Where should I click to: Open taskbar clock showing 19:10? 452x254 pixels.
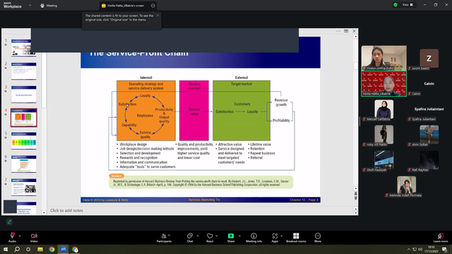432,249
